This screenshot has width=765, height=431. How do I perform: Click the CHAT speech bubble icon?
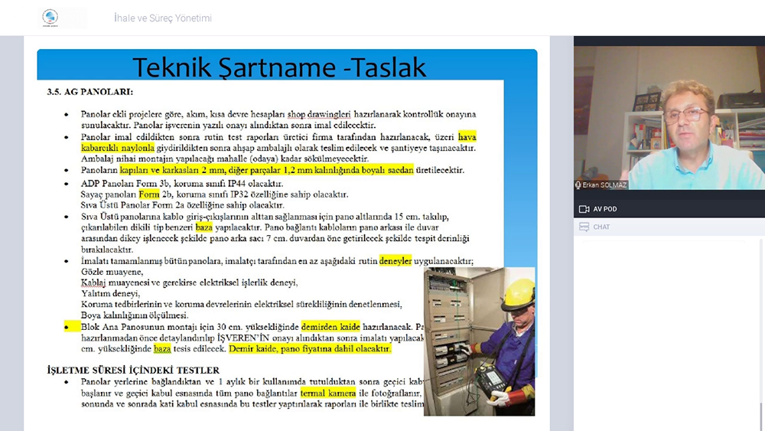tap(584, 227)
